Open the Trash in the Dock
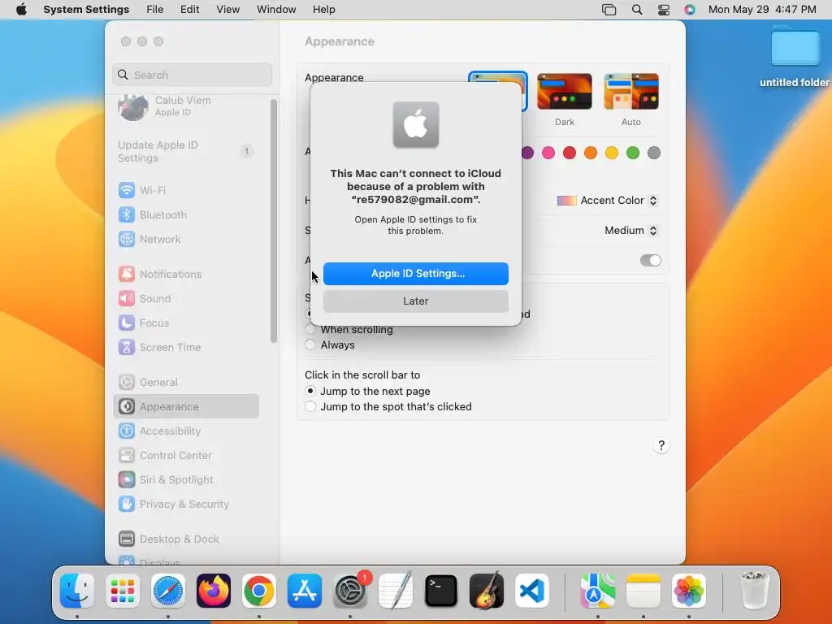 (754, 591)
